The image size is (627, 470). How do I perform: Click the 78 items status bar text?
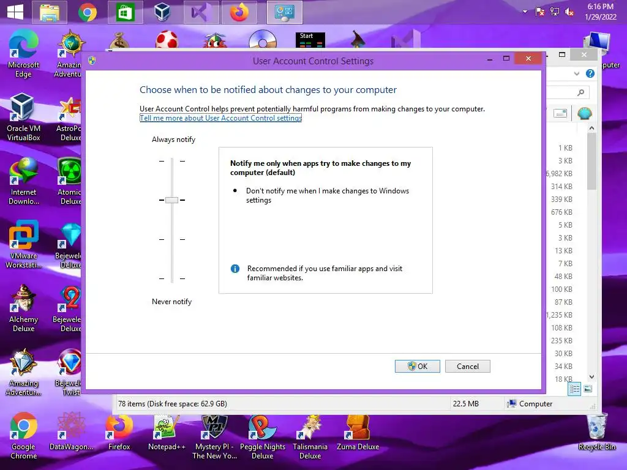(172, 404)
